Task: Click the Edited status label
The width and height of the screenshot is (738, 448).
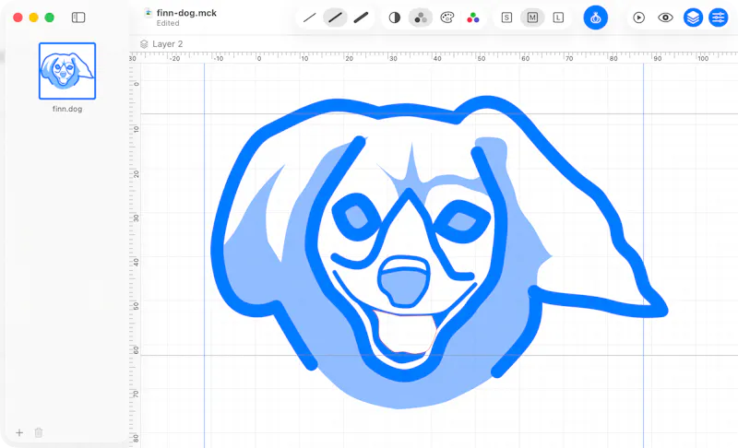Action: pyautogui.click(x=168, y=23)
